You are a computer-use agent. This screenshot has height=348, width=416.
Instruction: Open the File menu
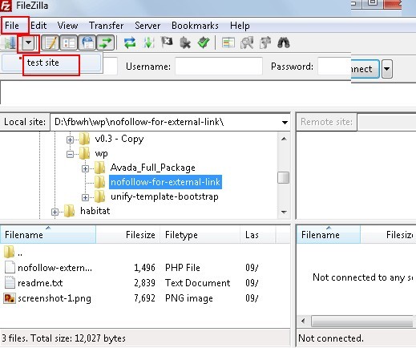tap(12, 26)
